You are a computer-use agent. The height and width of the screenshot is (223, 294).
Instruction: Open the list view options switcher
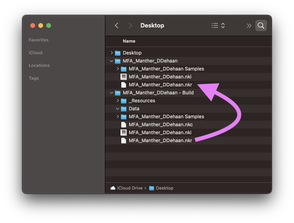[x=218, y=25]
